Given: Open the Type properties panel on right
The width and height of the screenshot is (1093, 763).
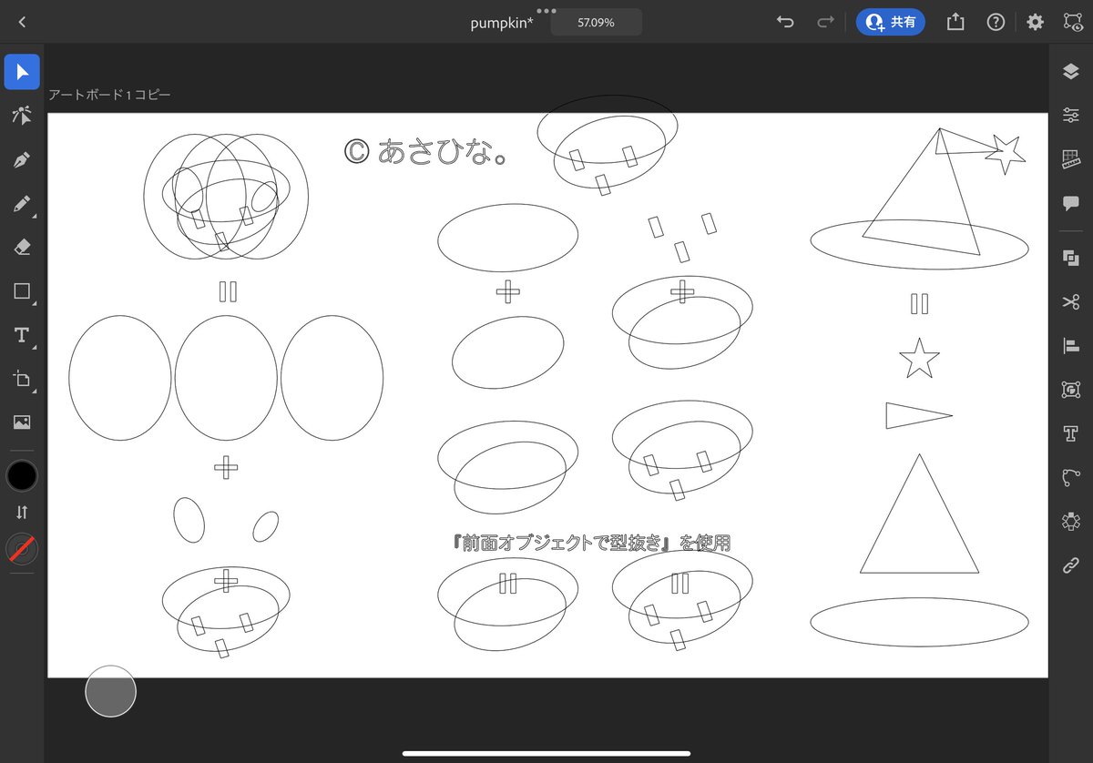Looking at the screenshot, I should pos(1071,432).
